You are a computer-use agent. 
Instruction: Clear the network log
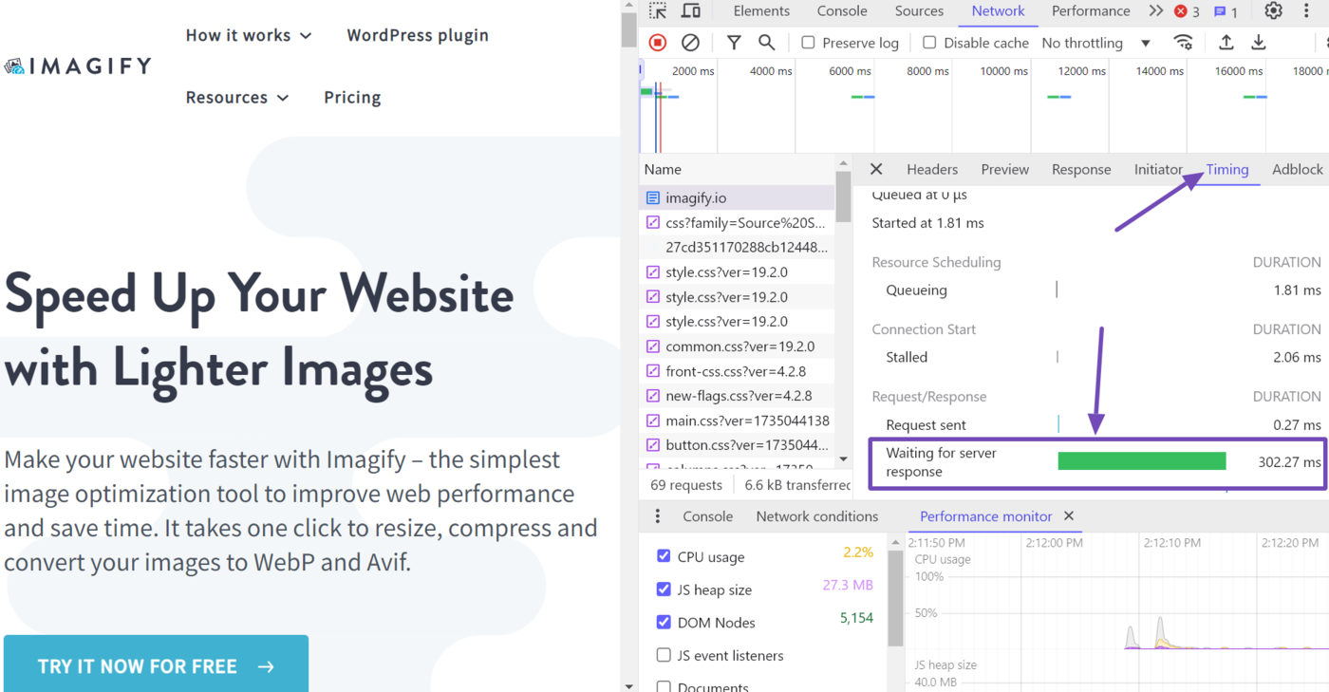tap(691, 43)
